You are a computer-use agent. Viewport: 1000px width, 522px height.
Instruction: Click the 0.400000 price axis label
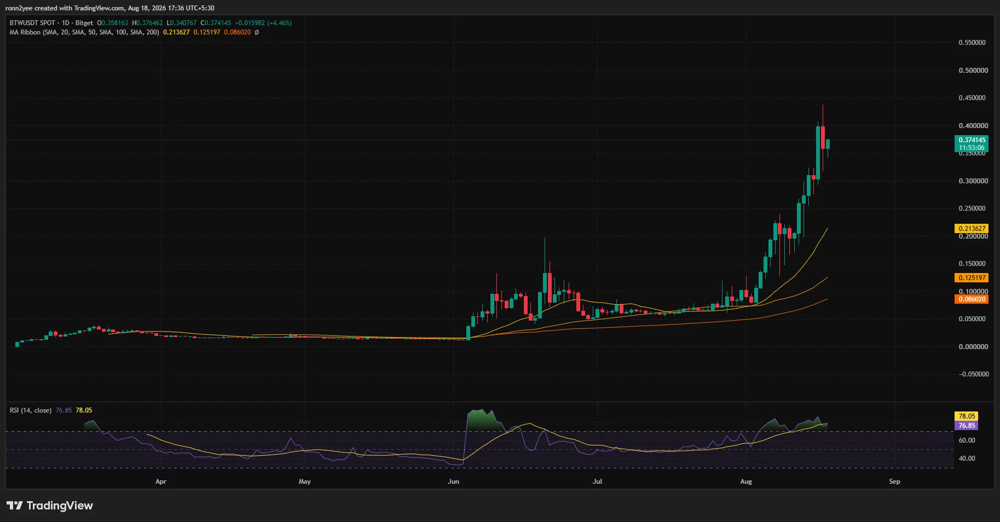click(972, 126)
